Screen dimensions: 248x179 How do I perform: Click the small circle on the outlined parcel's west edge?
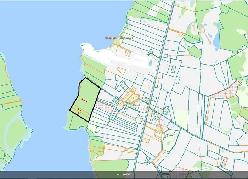click(80, 86)
